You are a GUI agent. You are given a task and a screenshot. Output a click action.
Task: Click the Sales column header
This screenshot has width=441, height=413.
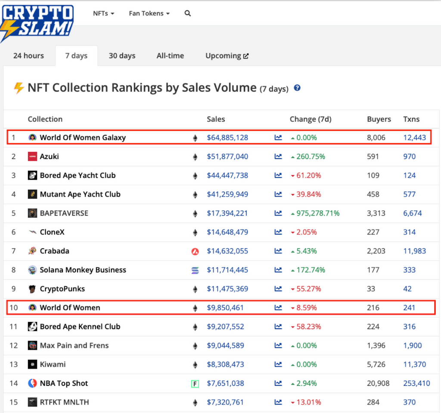pyautogui.click(x=216, y=119)
